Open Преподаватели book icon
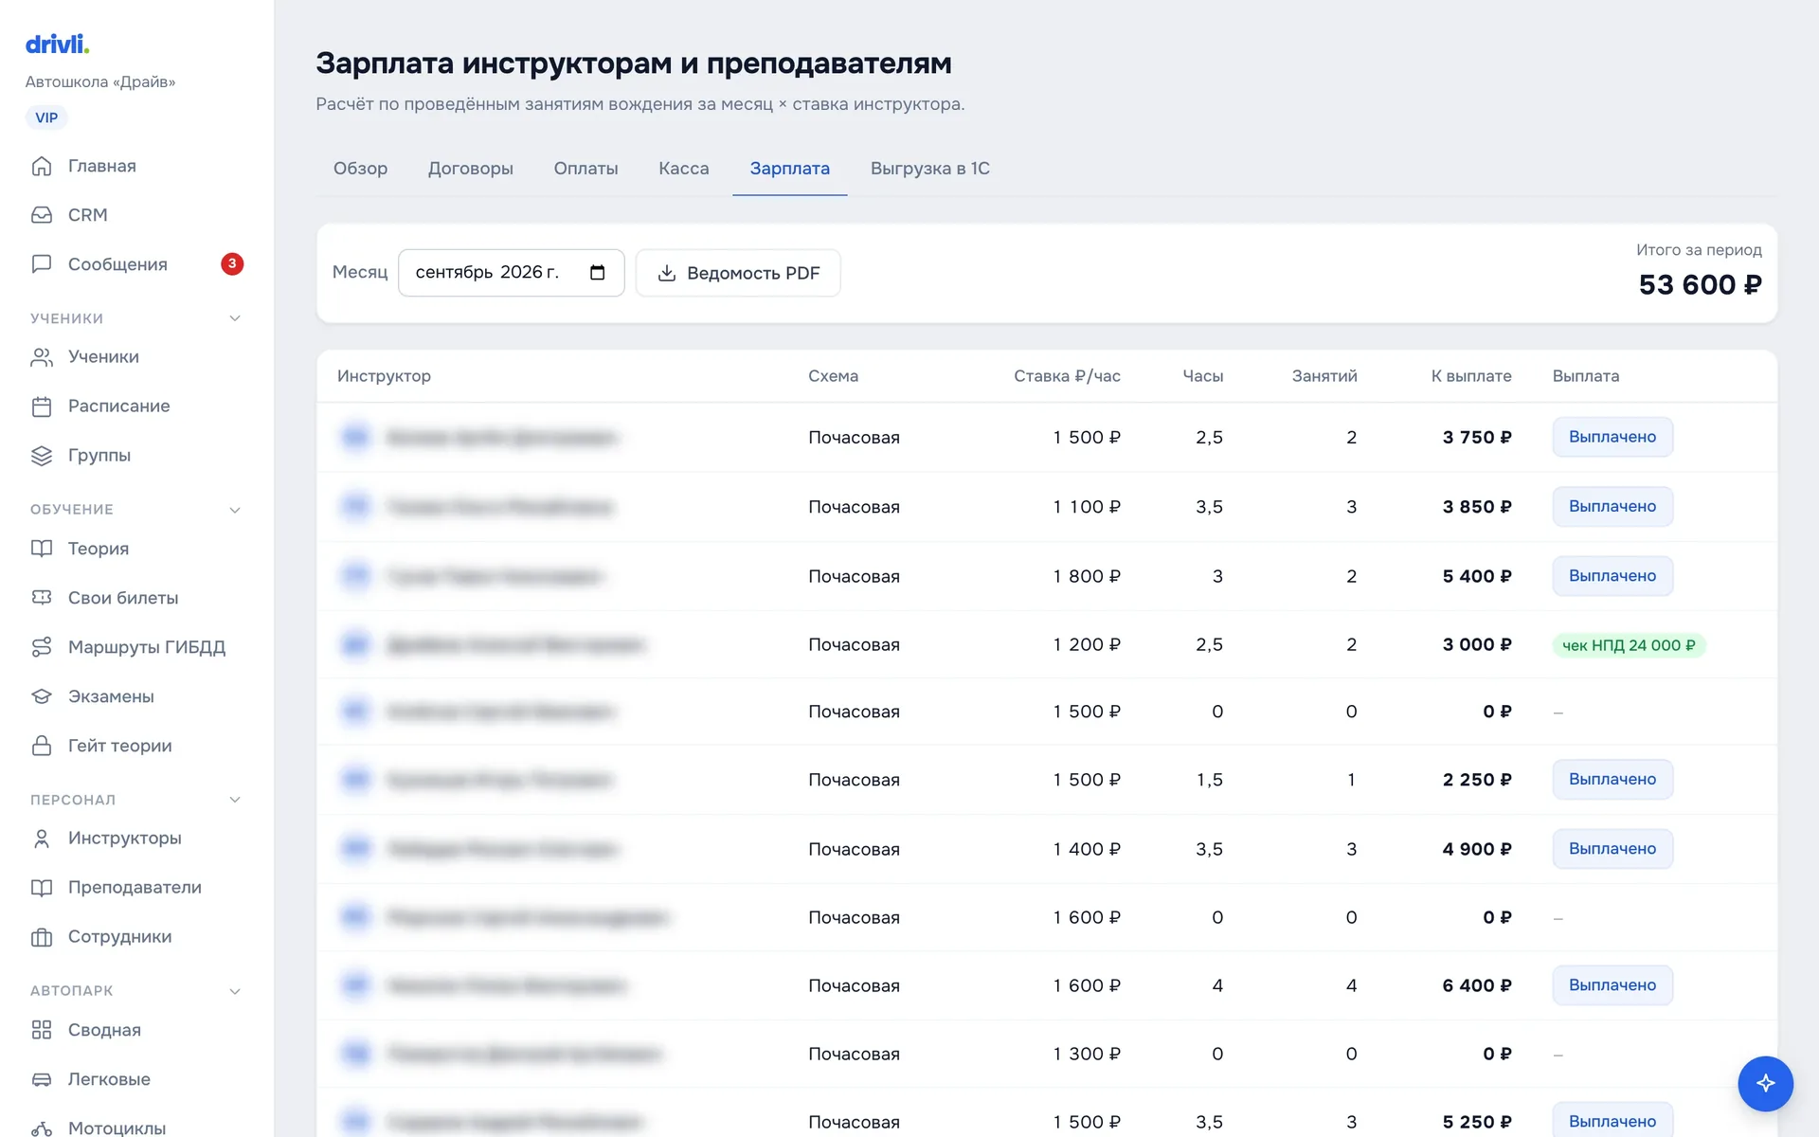Viewport: 1819px width, 1137px height. click(42, 888)
